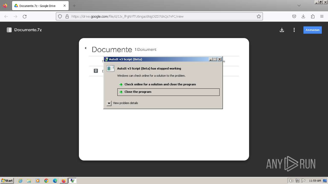The width and height of the screenshot is (328, 184).
Task: Close the AutoIt error dialog with X
Action: point(220,59)
